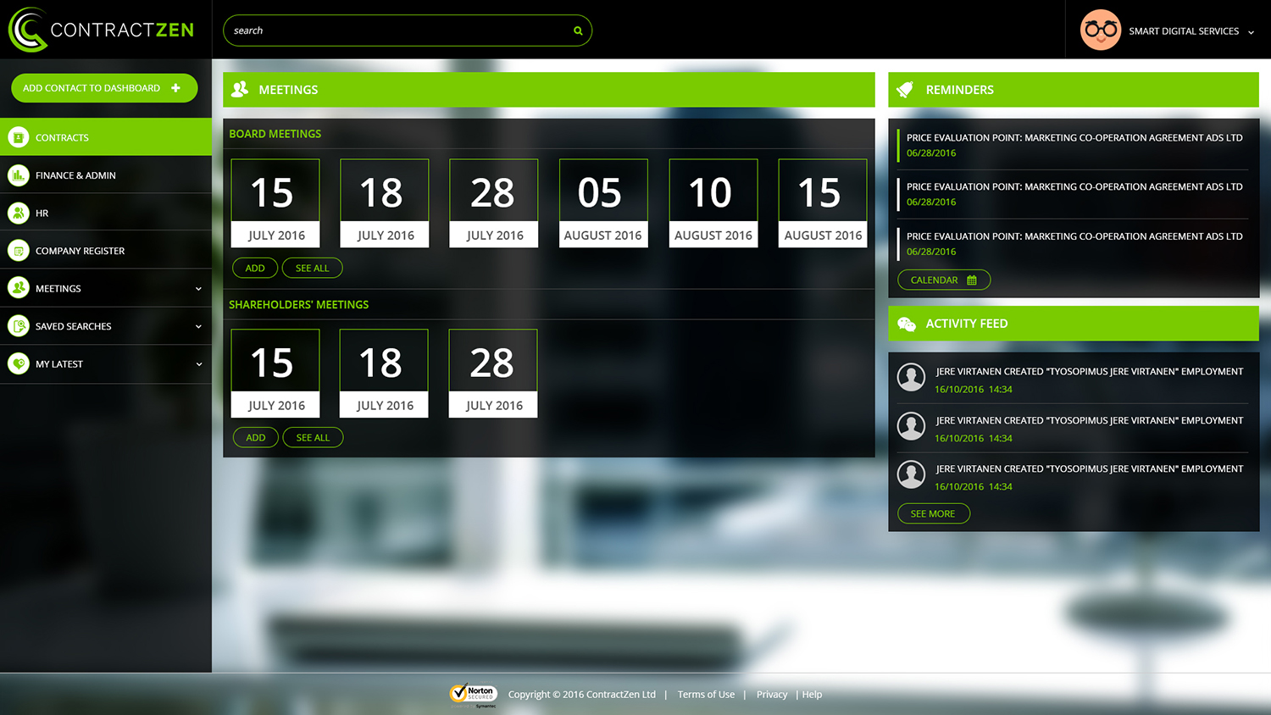Open the Terms of Use link
The image size is (1271, 715).
point(705,694)
